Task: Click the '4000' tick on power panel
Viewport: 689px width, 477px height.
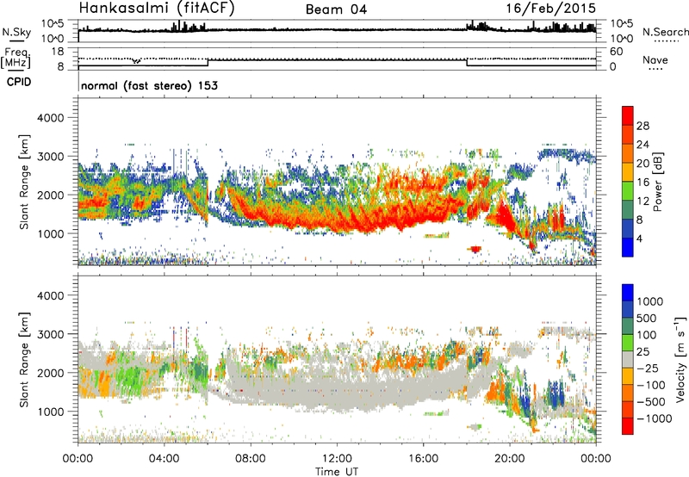Action: point(50,118)
